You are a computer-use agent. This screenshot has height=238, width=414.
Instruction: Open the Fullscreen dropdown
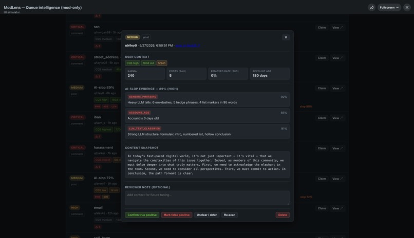point(389,7)
